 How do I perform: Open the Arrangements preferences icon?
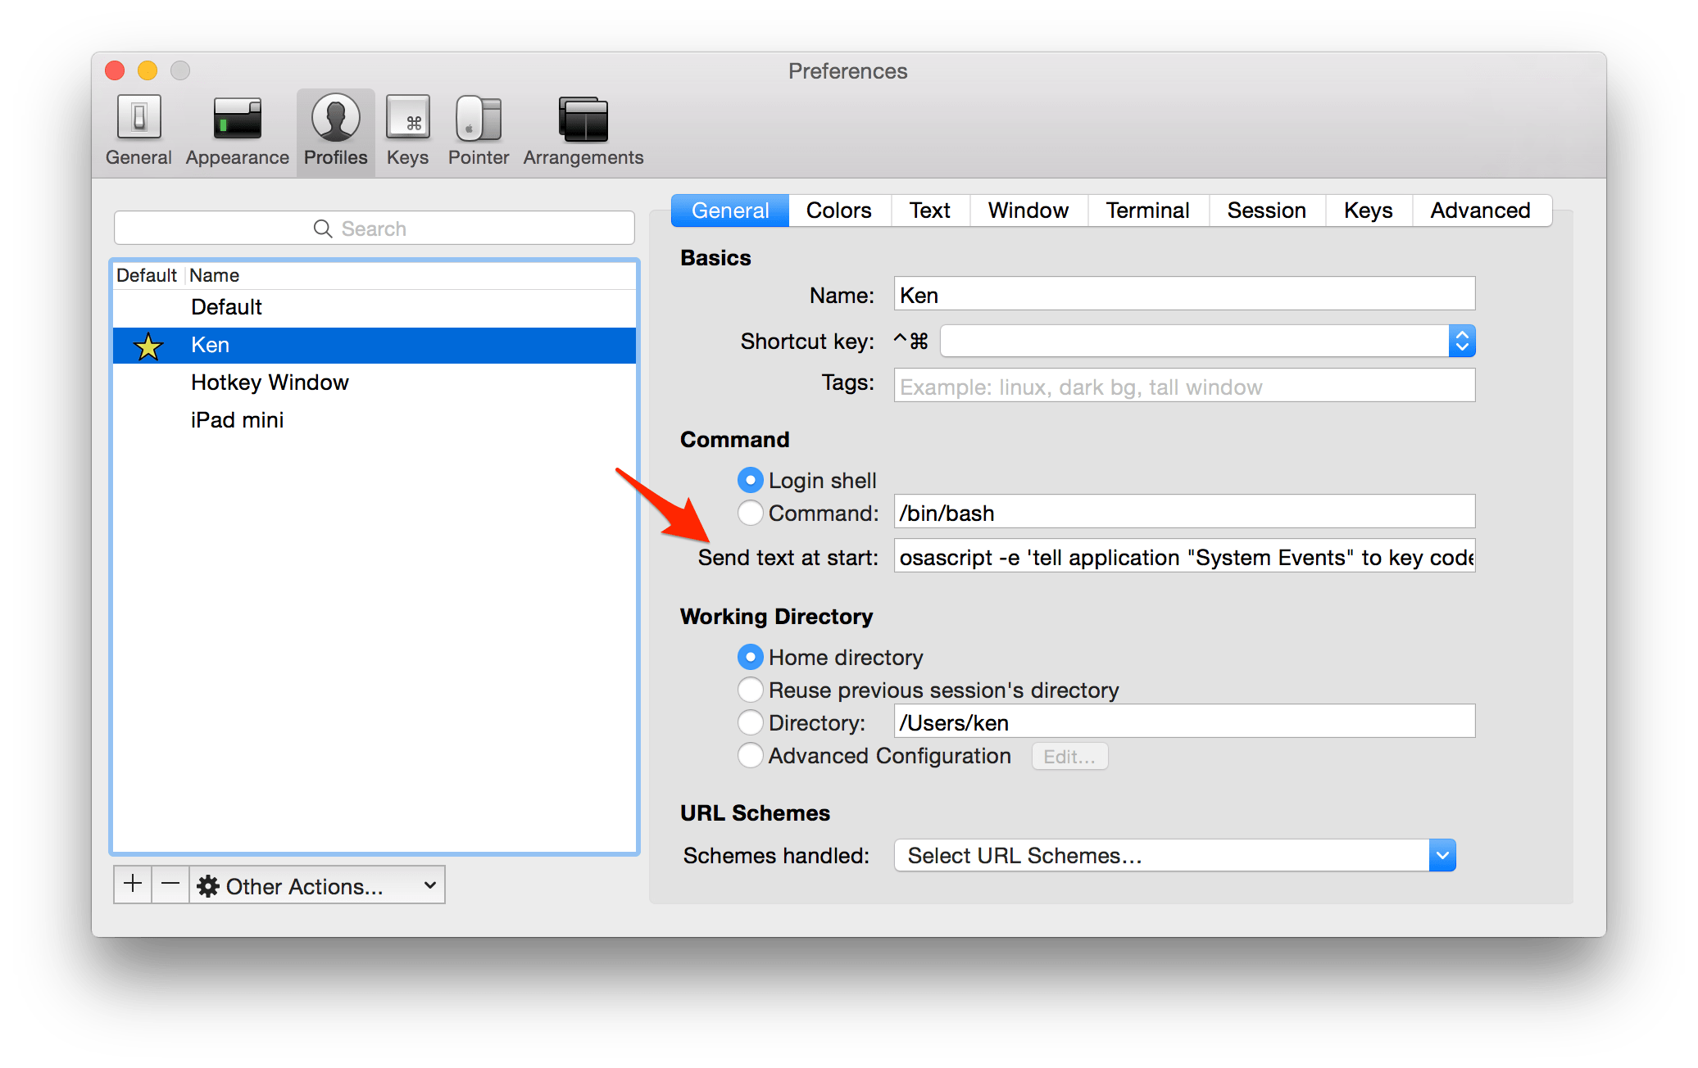pos(583,130)
